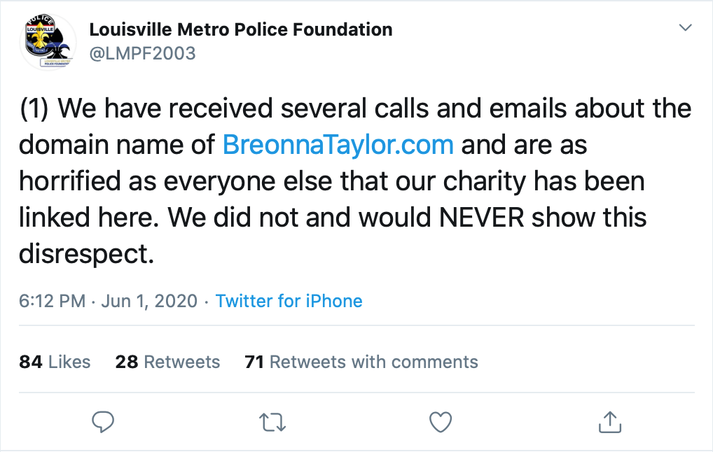Click the 6:12 PM timestamp
The height and width of the screenshot is (452, 713).
pyautogui.click(x=52, y=301)
